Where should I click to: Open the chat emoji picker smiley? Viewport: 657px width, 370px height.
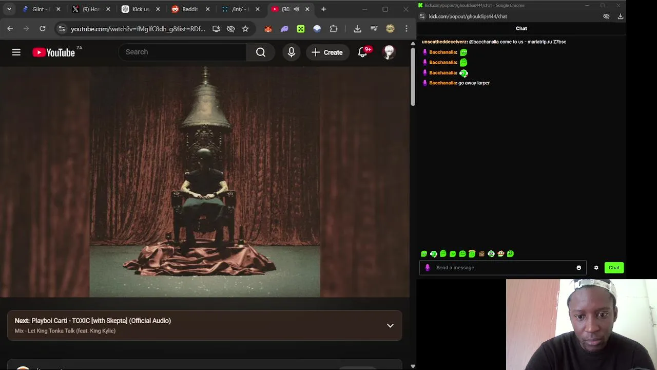(x=578, y=268)
